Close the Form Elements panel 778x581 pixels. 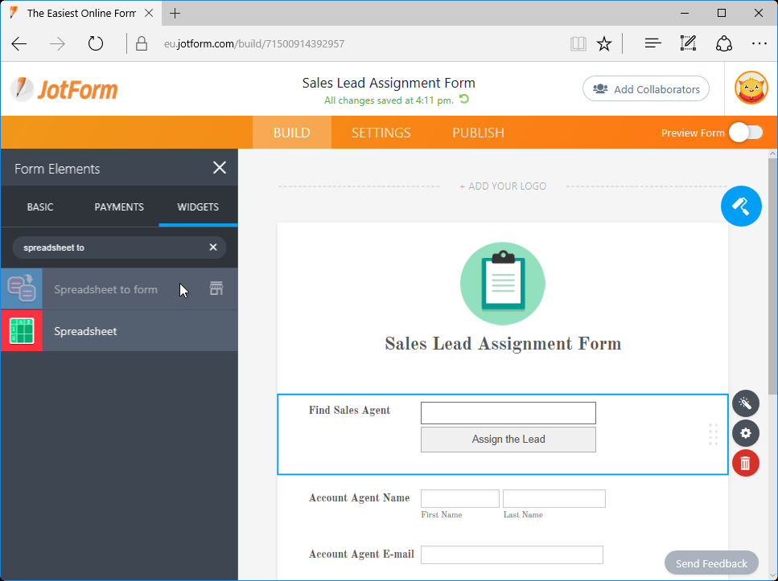219,167
